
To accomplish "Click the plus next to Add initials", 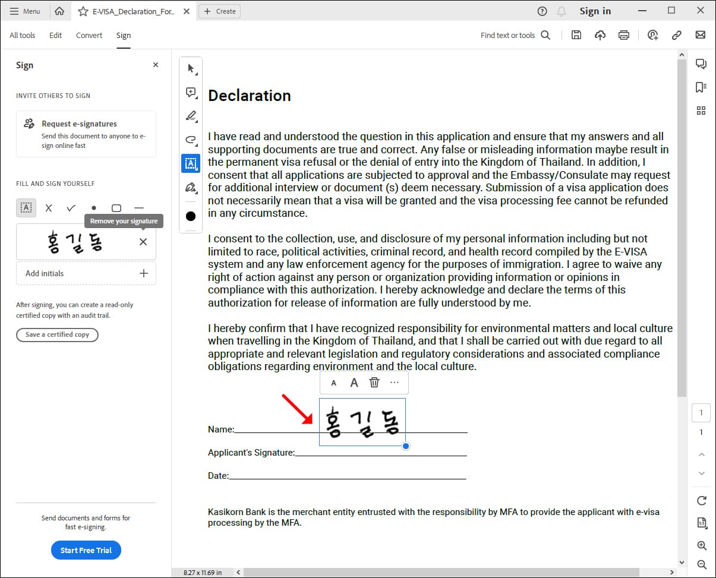I will click(x=143, y=273).
